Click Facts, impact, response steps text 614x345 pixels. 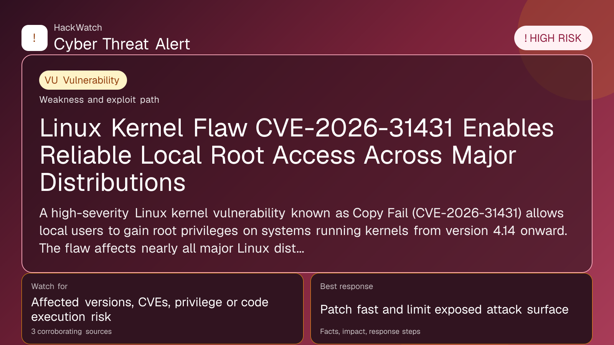[x=370, y=332]
